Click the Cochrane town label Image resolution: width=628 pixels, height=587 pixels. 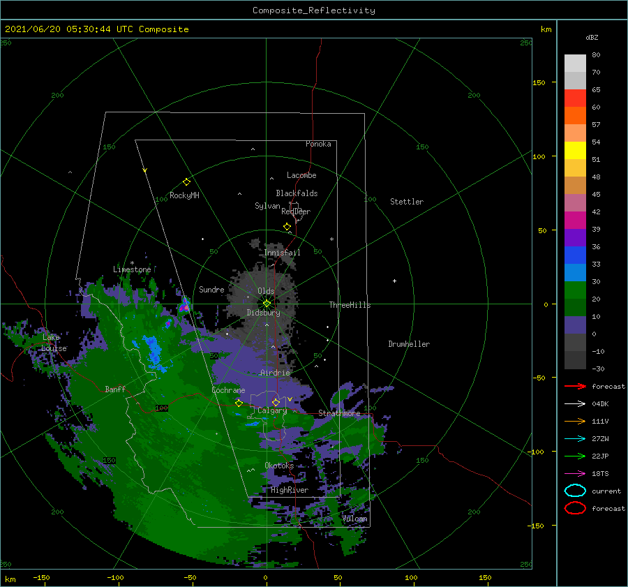[228, 390]
